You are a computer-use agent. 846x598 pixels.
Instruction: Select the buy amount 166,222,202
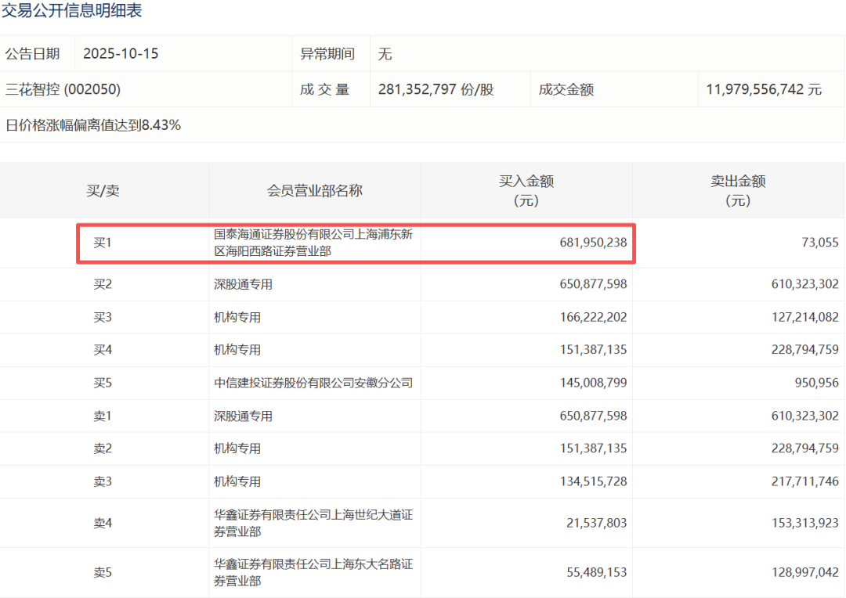pyautogui.click(x=583, y=317)
